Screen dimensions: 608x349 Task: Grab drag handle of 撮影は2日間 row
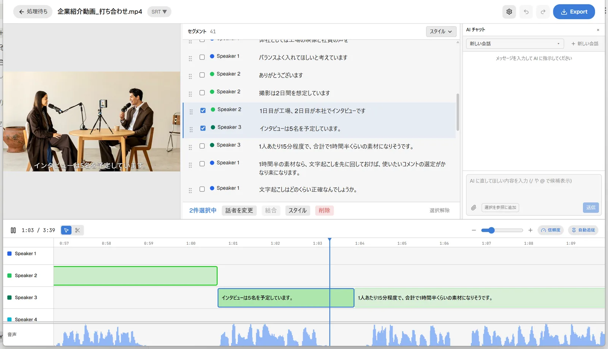[x=190, y=94]
